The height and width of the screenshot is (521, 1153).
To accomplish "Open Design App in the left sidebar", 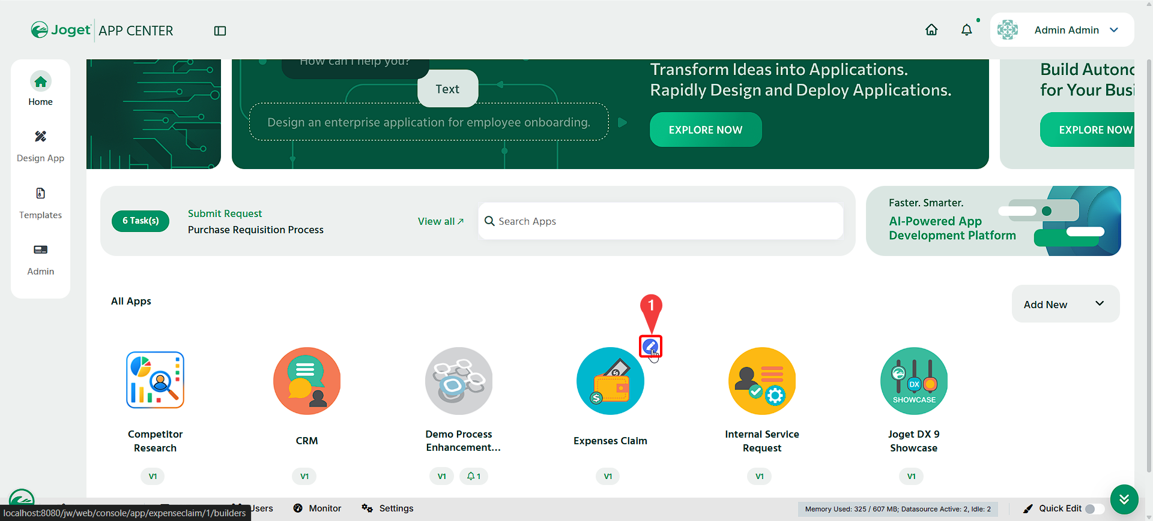I will coord(40,146).
